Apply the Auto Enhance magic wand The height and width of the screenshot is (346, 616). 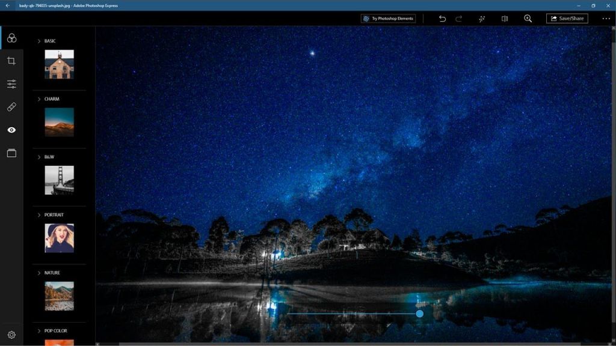click(x=482, y=19)
